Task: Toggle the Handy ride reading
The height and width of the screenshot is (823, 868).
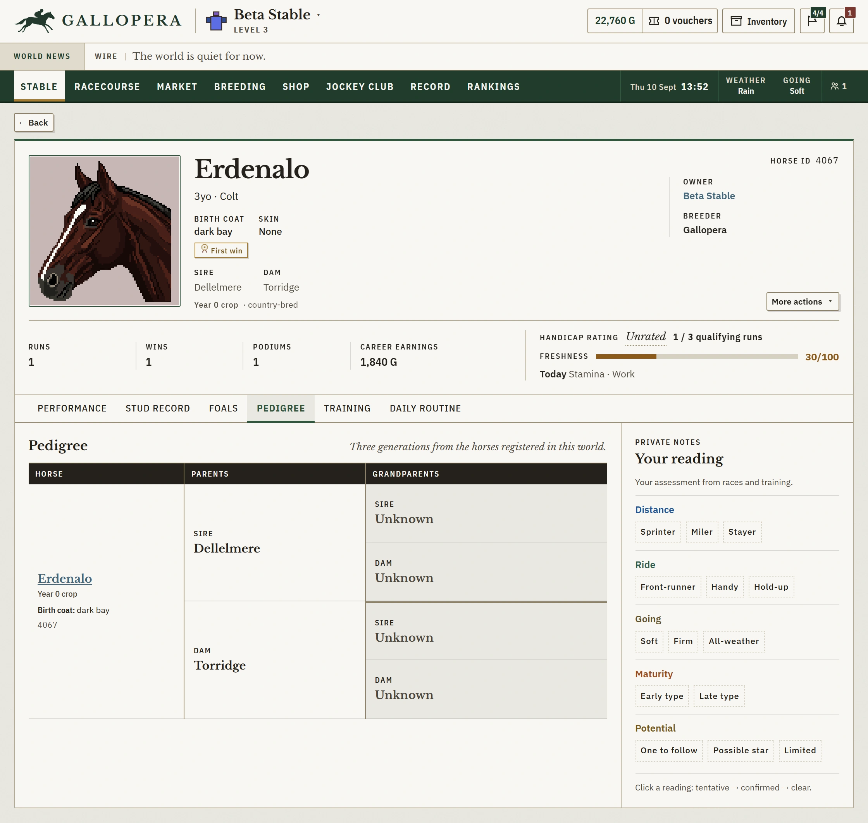Action: [x=725, y=587]
